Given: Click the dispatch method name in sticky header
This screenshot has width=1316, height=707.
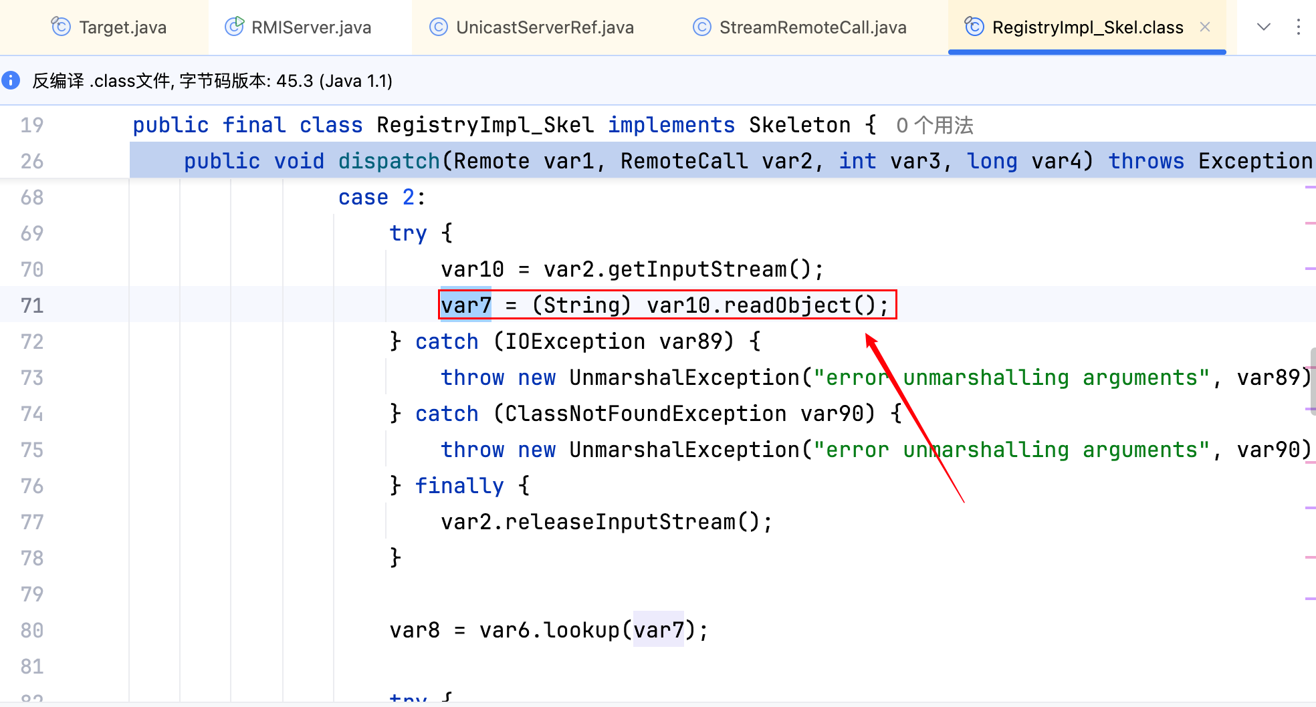Looking at the screenshot, I should [x=389, y=161].
